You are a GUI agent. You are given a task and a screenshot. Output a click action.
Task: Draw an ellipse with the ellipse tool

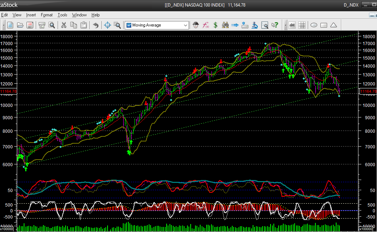click(314, 25)
